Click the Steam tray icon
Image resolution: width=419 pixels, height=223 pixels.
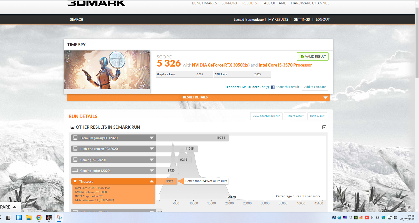(334, 218)
